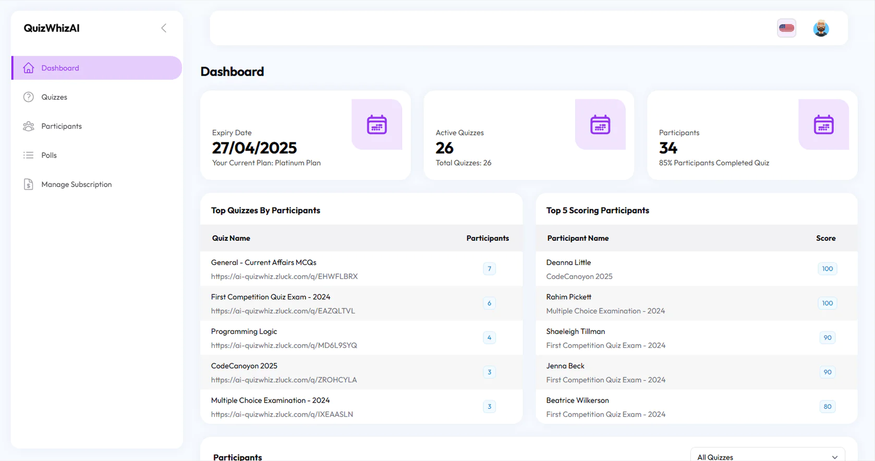This screenshot has width=875, height=461.
Task: Click the Participants people icon
Action: 29,126
